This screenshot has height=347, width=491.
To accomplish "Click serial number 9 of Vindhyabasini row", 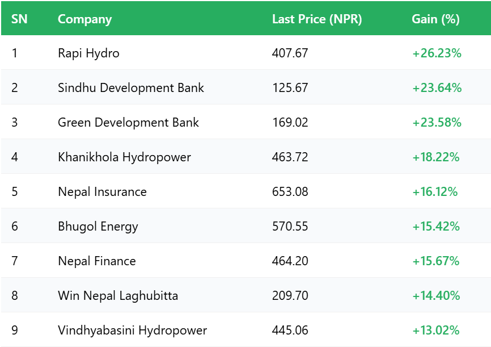I will (x=14, y=331).
